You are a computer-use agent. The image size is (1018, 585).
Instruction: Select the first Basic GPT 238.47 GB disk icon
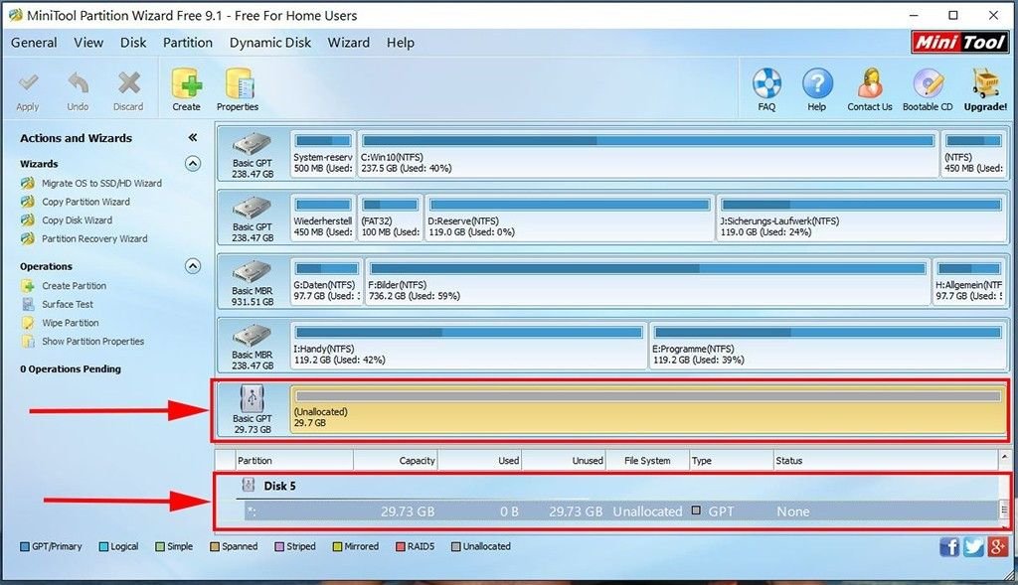click(252, 145)
